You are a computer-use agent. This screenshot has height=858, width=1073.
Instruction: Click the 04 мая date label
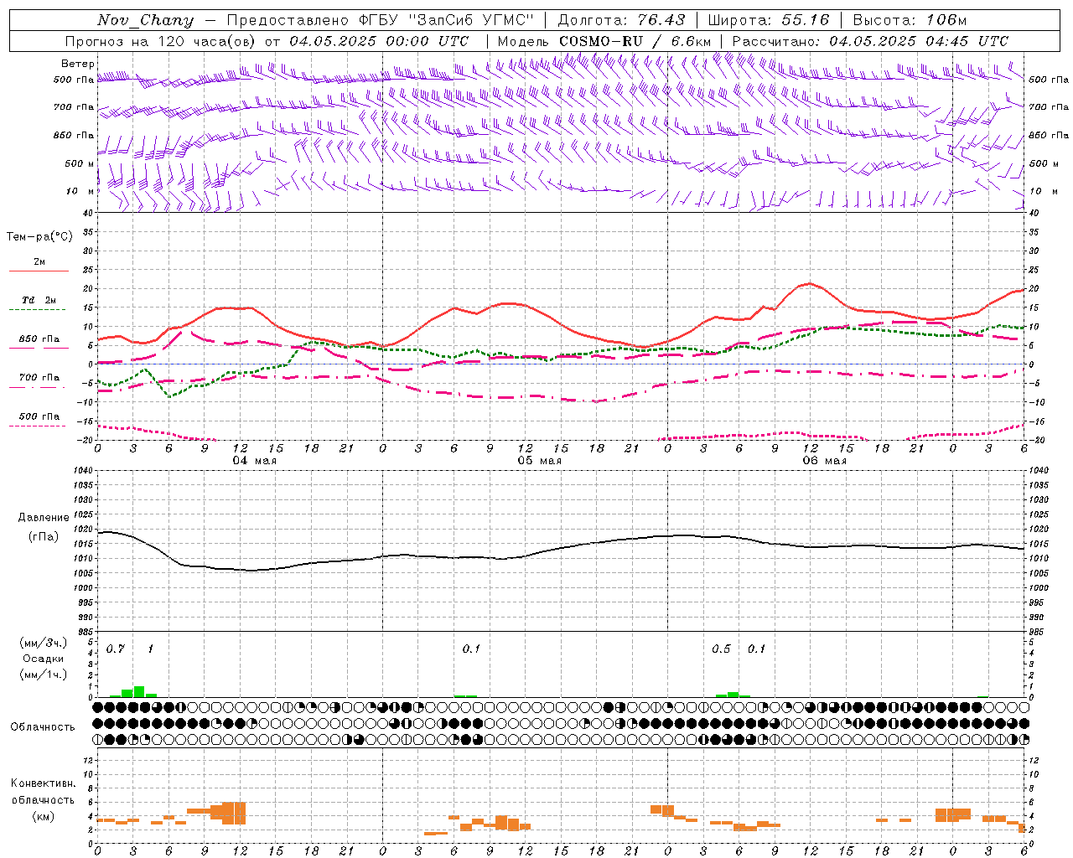point(255,461)
